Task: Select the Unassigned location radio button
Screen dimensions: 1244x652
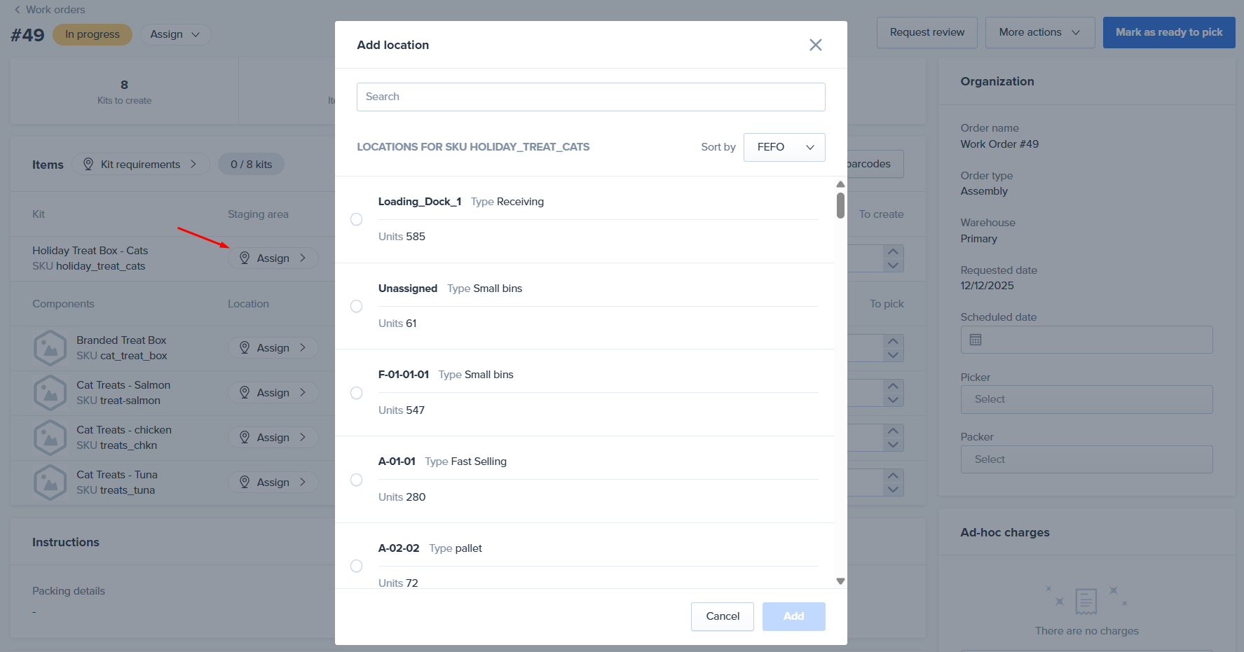Action: tap(356, 306)
